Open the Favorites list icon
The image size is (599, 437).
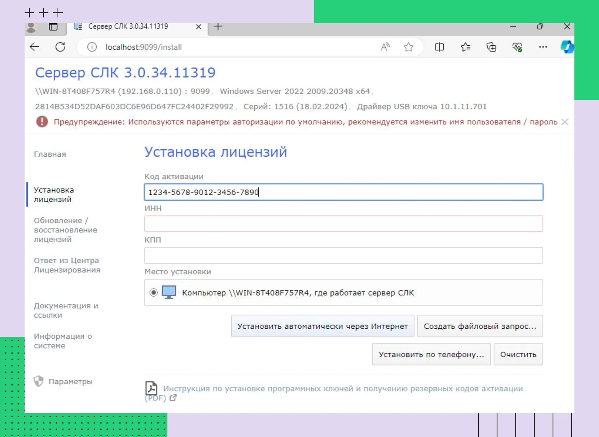(465, 47)
